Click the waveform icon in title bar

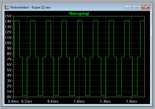(7, 7)
